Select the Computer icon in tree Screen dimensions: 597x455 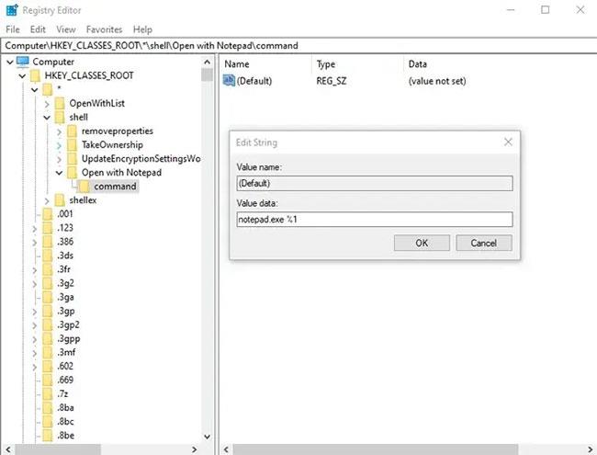click(x=23, y=62)
